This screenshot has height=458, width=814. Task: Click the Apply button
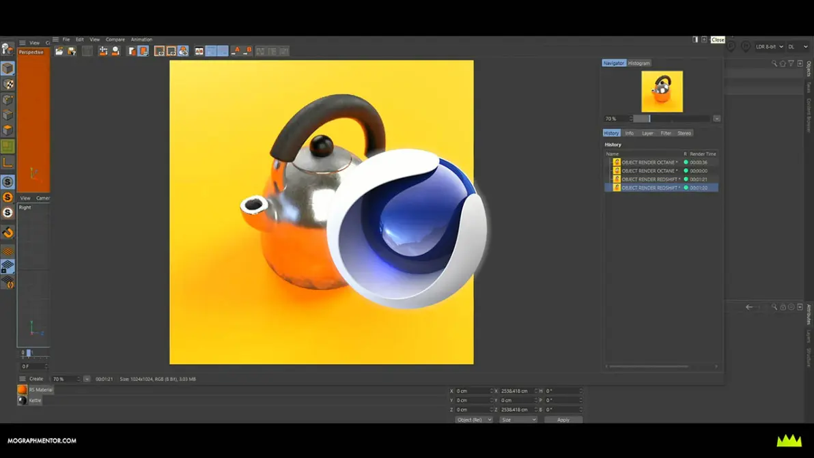pos(563,420)
